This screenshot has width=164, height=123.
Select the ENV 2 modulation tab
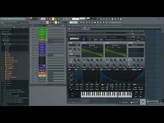(84, 69)
